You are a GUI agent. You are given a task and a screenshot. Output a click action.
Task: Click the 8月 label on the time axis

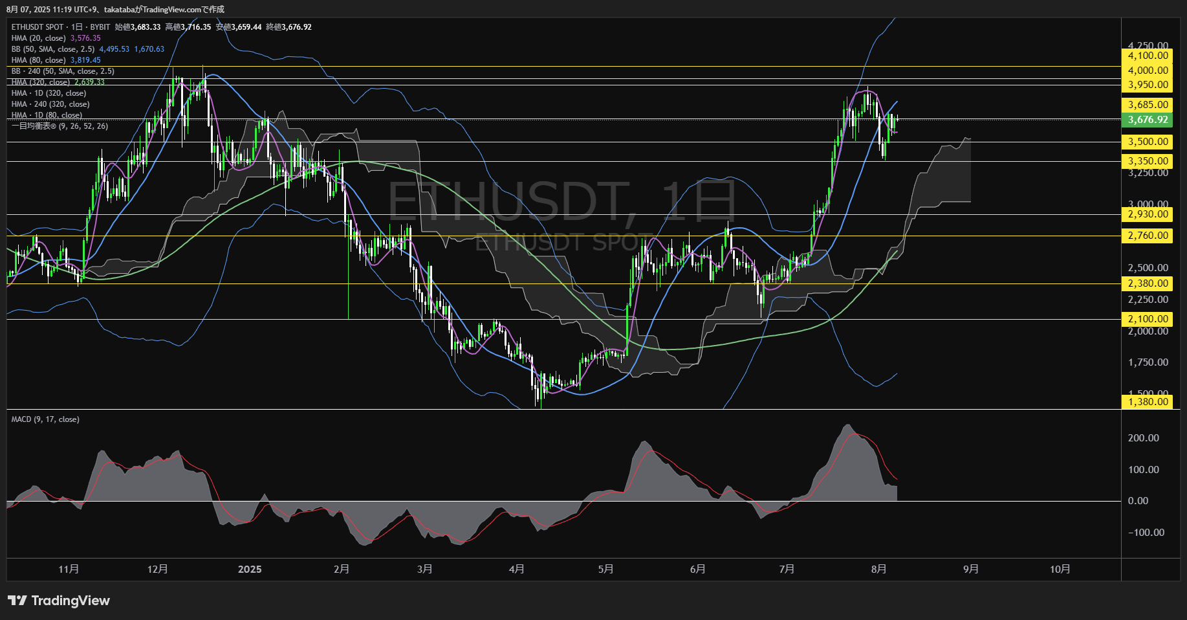tap(878, 569)
